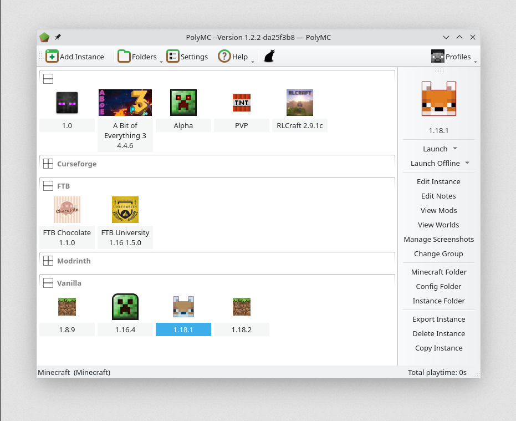Screen dimensions: 516x421
Task: Click the PolyMC window menu icon in title bar
Action: (x=44, y=37)
